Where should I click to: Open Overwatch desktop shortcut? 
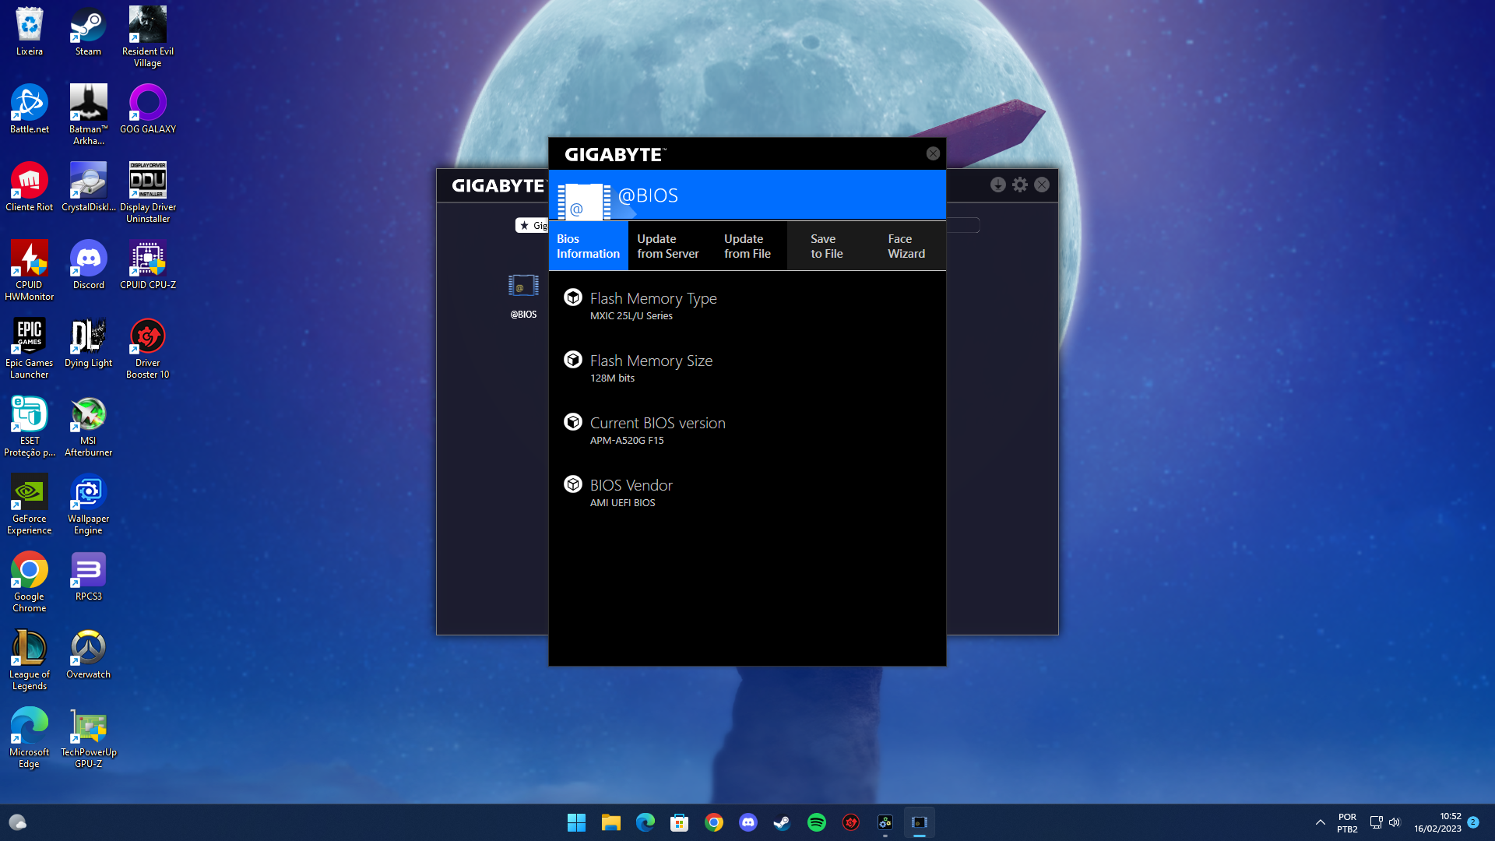point(89,654)
